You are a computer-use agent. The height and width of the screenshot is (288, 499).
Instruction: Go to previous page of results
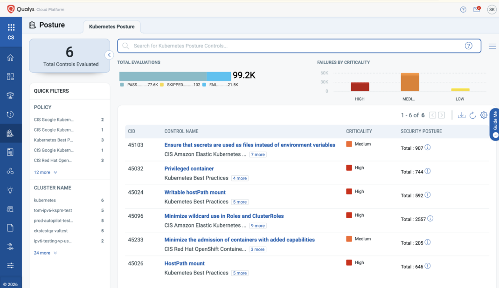click(432, 115)
